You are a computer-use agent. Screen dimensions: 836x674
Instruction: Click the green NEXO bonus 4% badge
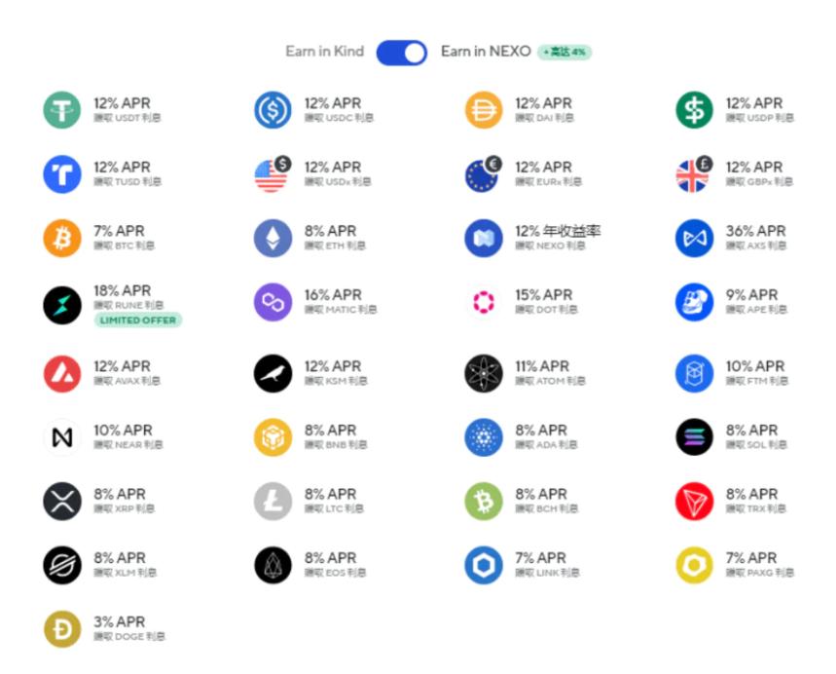[564, 53]
